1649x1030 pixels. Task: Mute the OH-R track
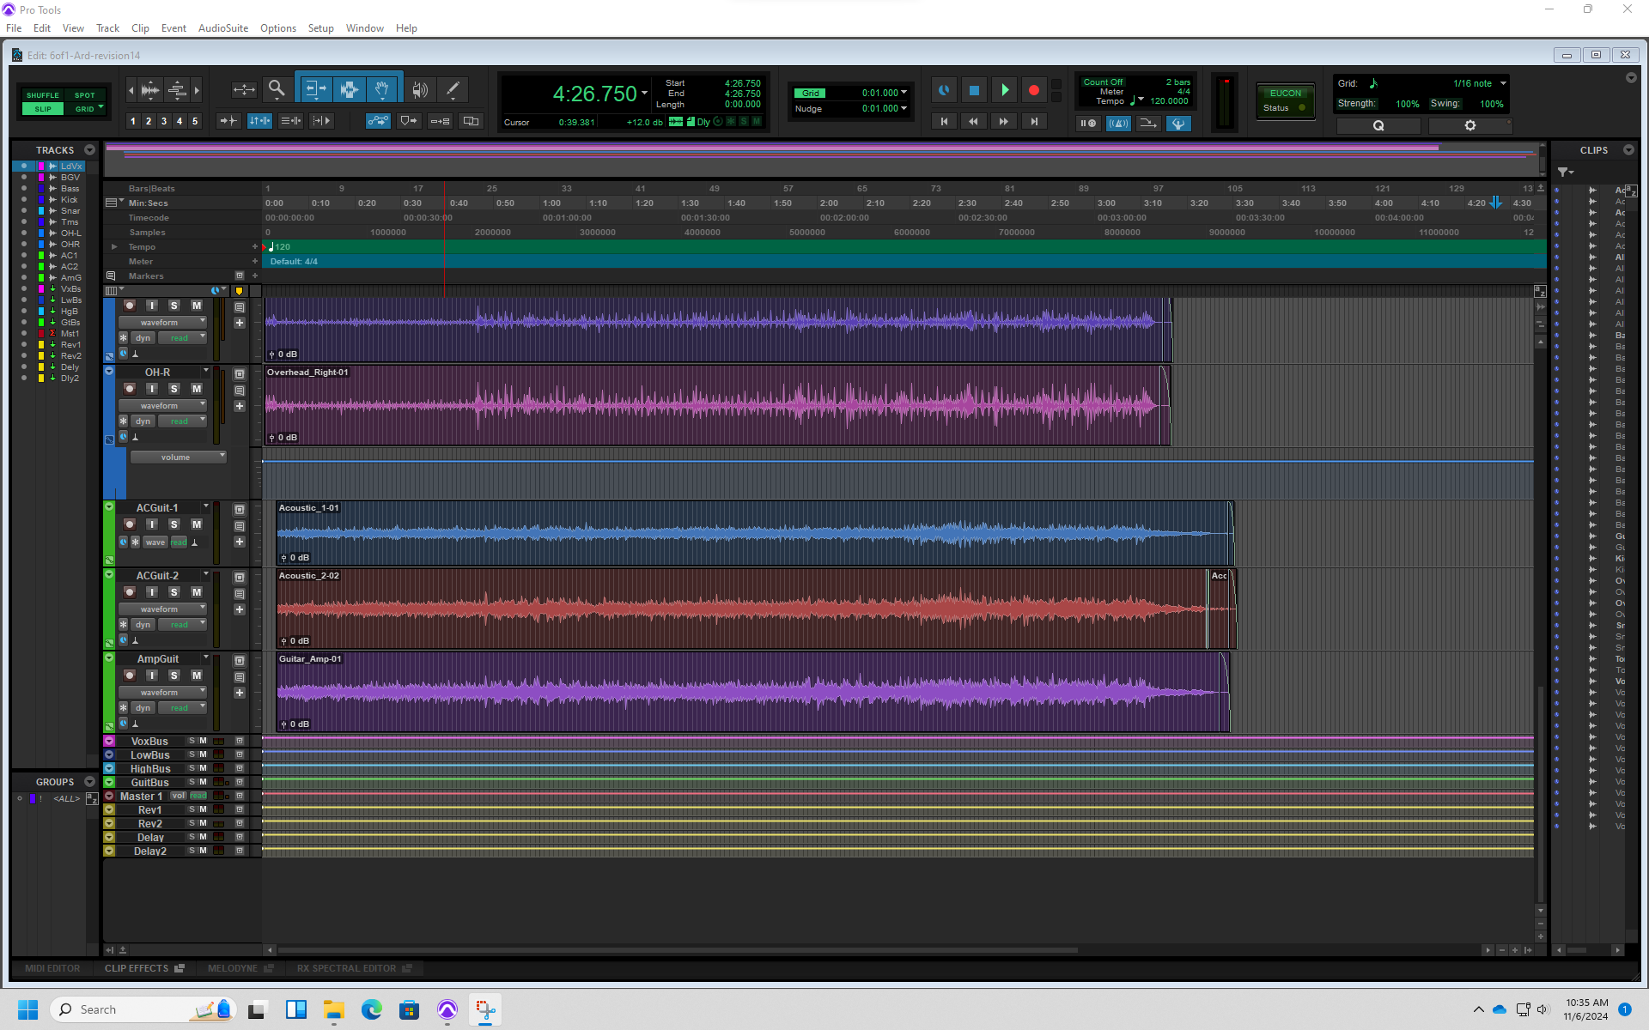[197, 389]
